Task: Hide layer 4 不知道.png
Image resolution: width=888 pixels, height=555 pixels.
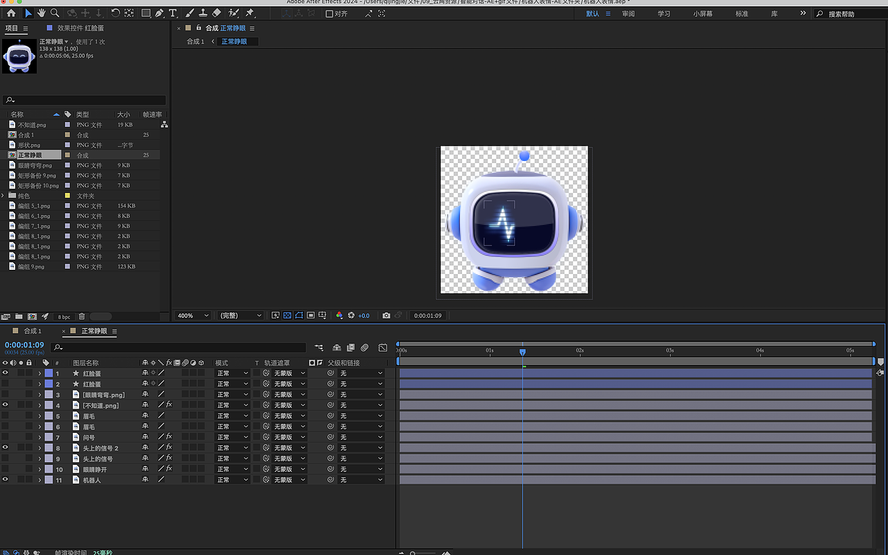Action: point(6,405)
